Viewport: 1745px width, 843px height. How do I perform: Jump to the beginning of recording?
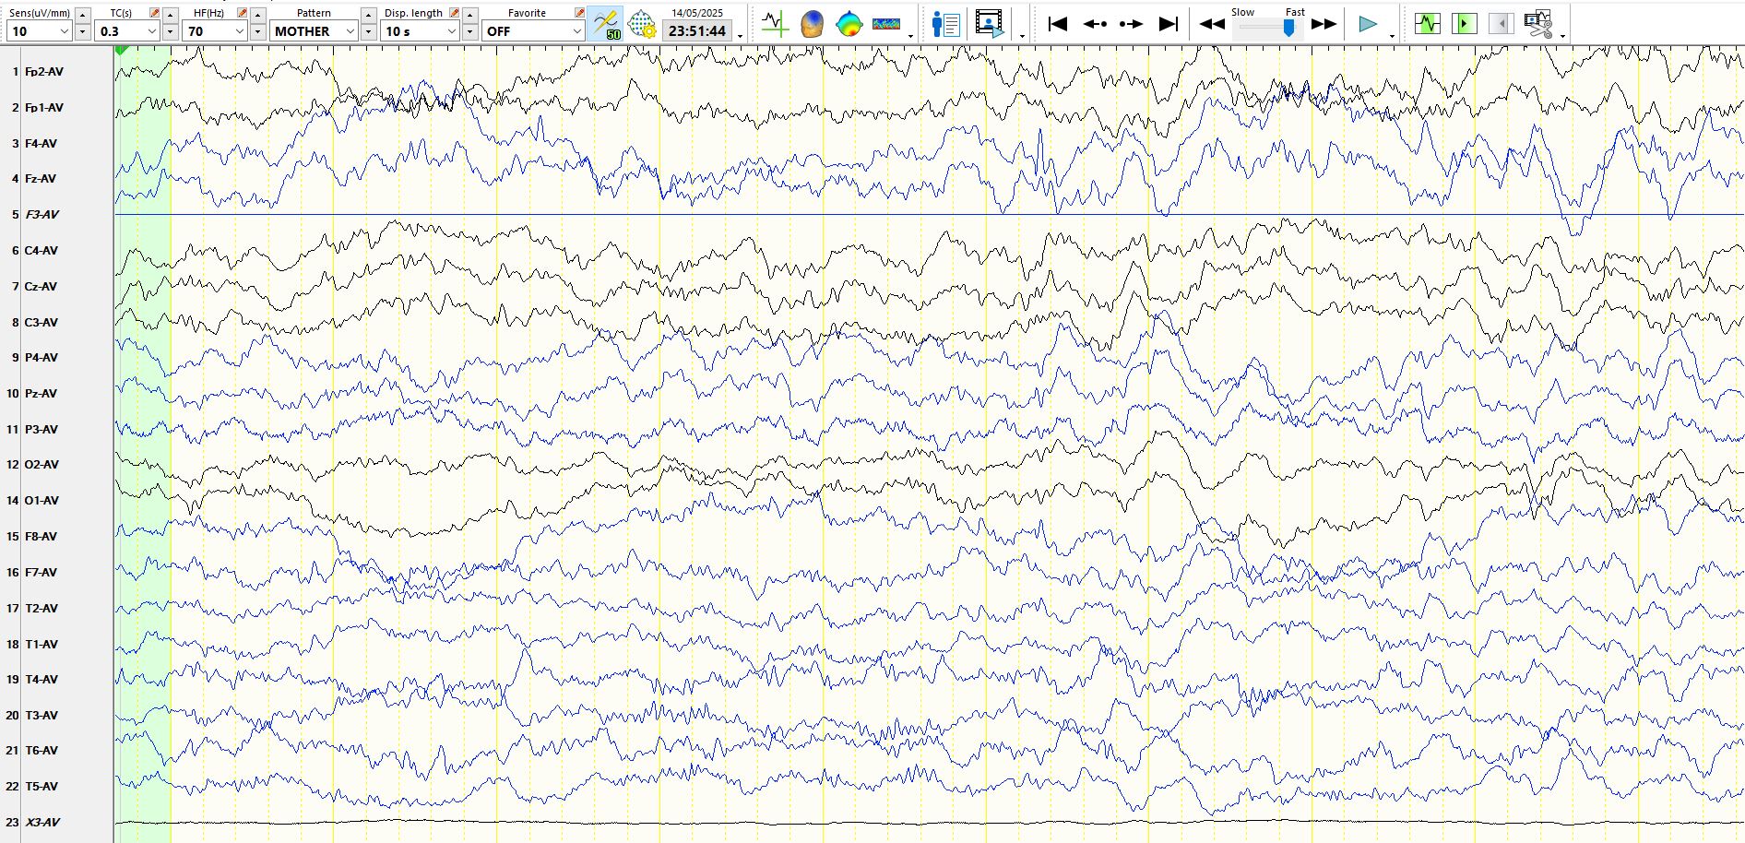tap(1058, 24)
